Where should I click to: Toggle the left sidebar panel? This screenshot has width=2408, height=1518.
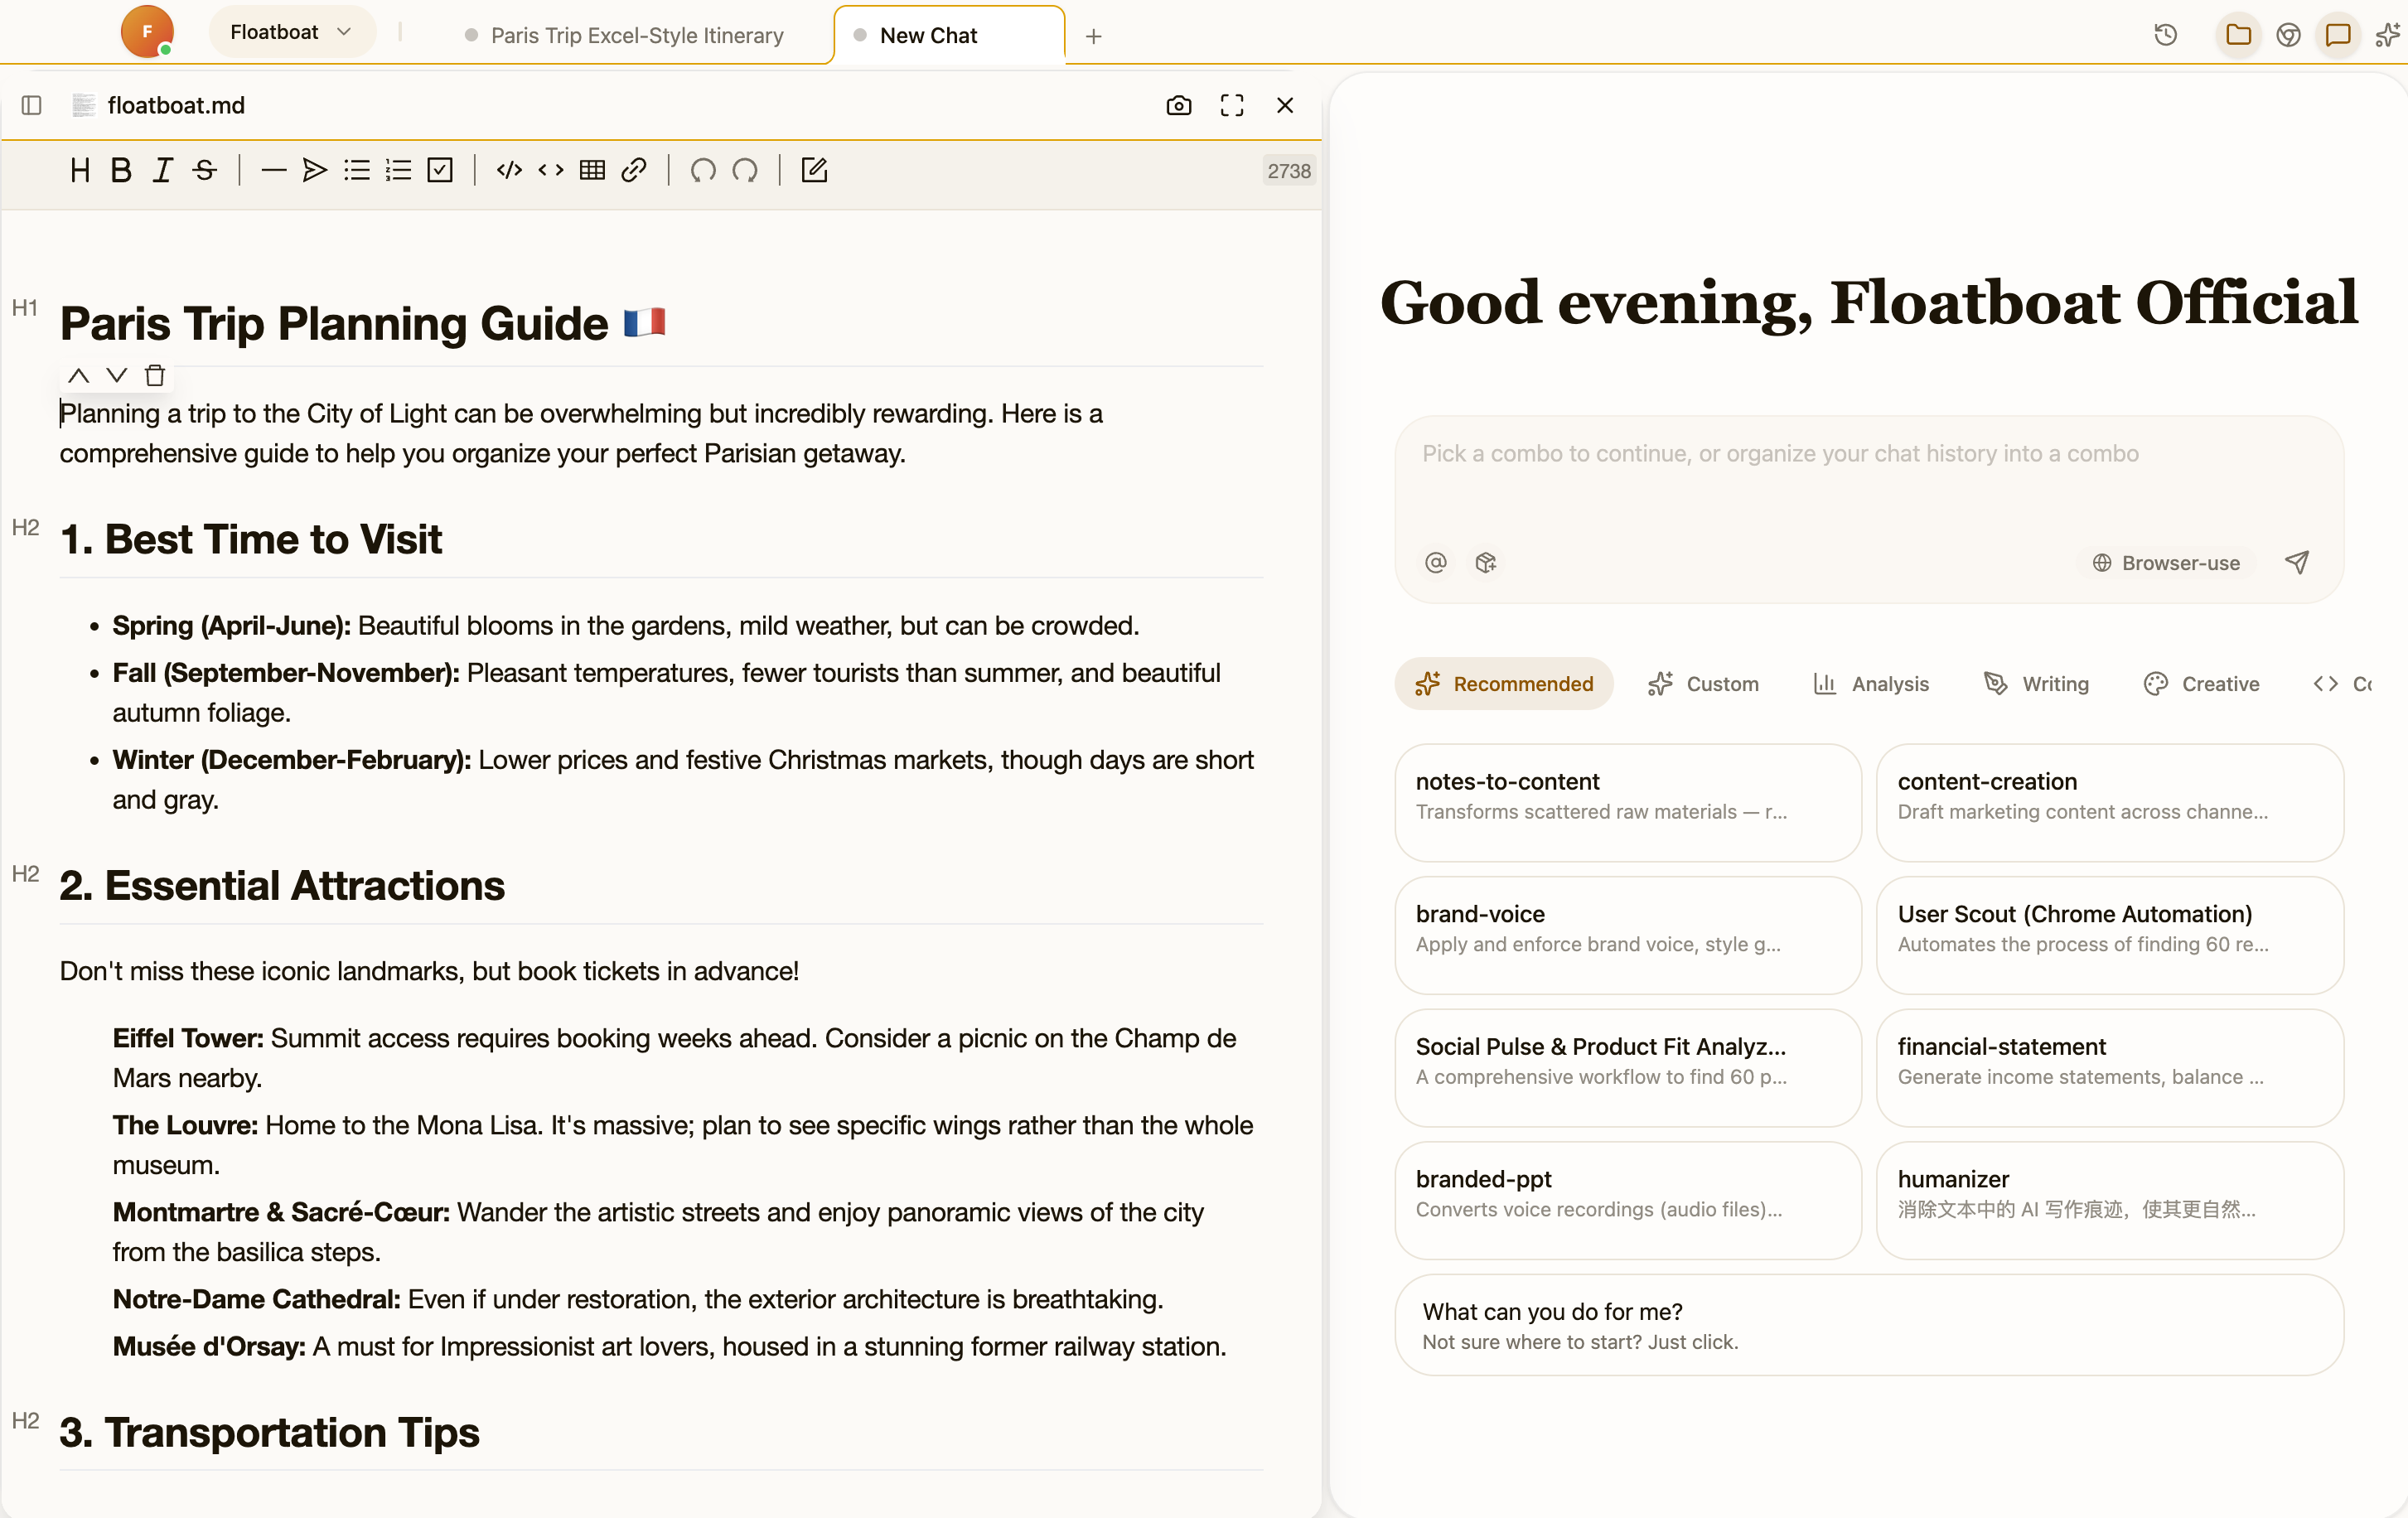click(31, 105)
